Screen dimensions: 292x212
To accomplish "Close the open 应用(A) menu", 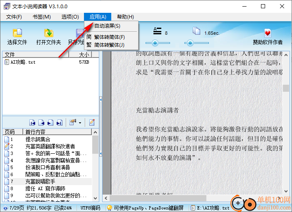I will [98, 17].
